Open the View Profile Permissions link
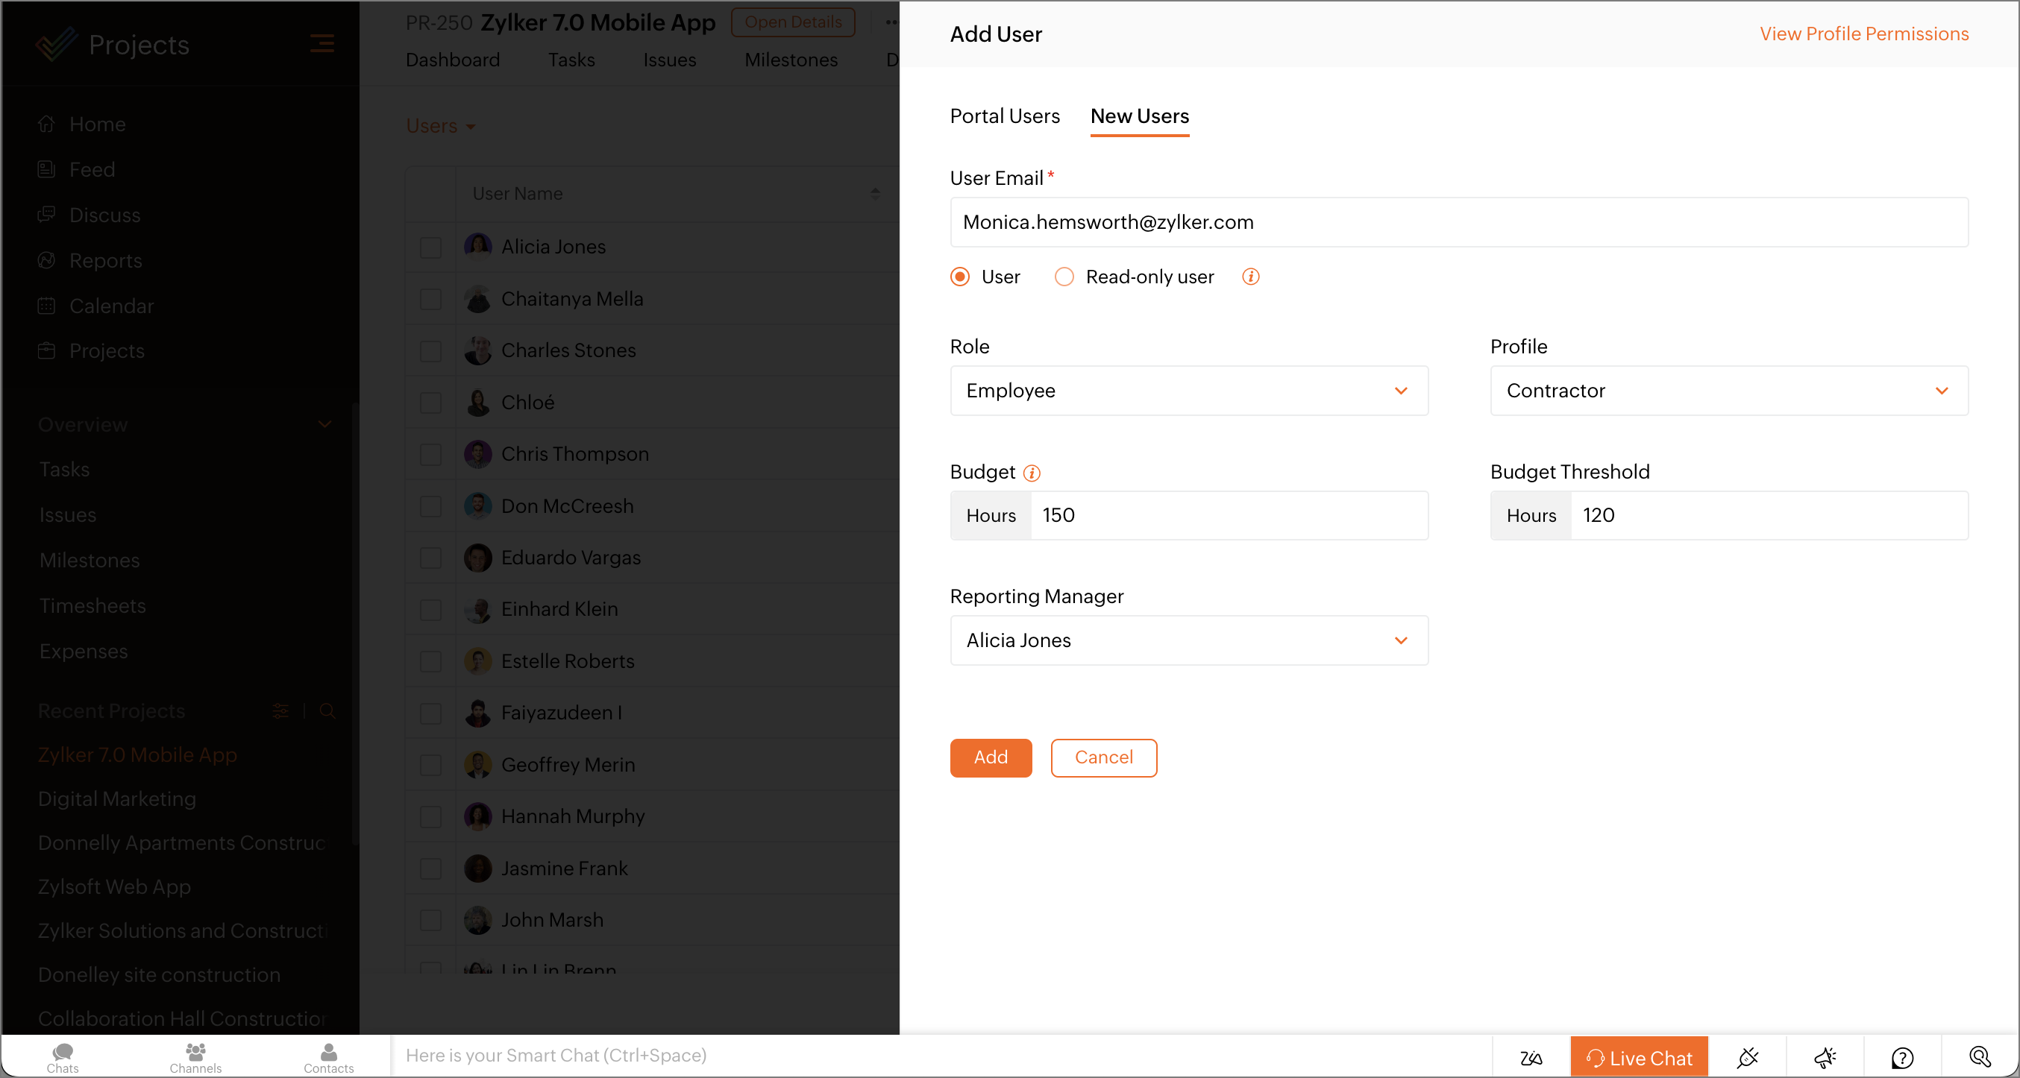 click(x=1864, y=34)
